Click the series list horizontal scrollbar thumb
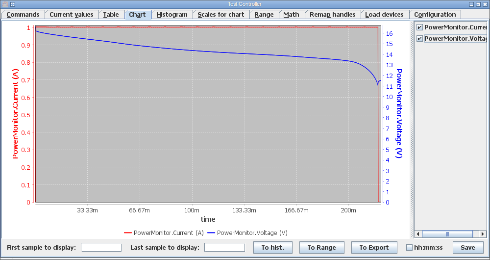Screen dimensions: 490x260 [x=447, y=234]
